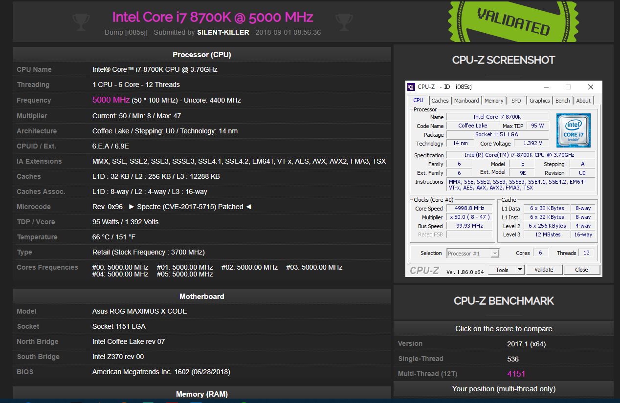Click the '#05: 5000.00 MHz' core frequency
The image size is (620, 403).
[x=185, y=274]
